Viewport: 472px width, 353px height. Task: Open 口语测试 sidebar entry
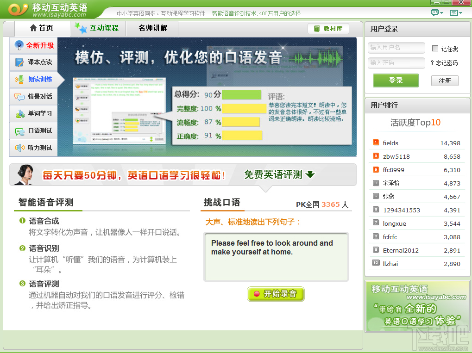click(x=34, y=131)
